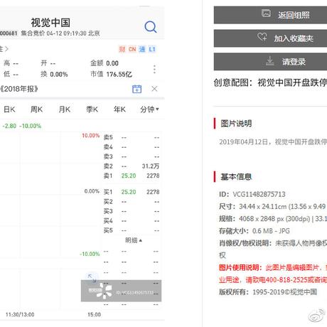Switch to the 月K chart tab
The height and width of the screenshot is (327, 327).
coord(65,109)
